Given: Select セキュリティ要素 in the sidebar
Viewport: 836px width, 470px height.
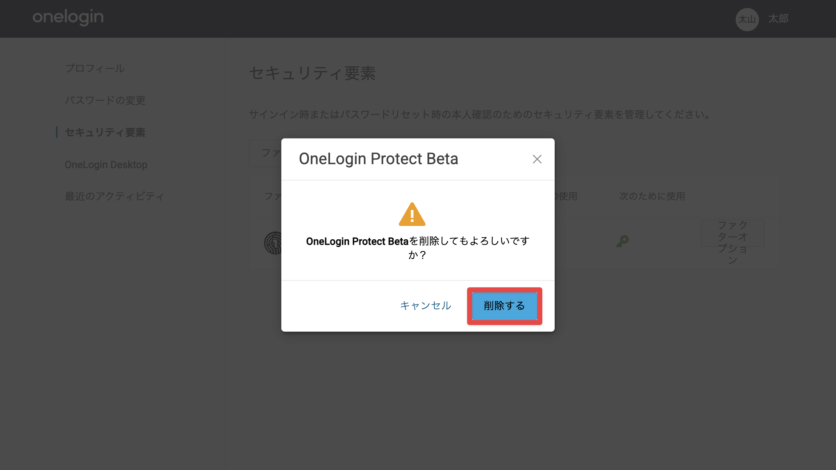Looking at the screenshot, I should click(x=105, y=132).
